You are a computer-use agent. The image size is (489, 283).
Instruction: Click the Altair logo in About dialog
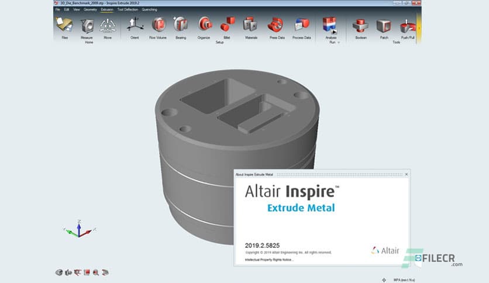[385, 250]
